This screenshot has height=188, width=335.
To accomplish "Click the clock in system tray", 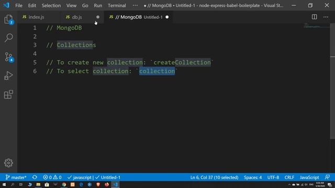I will coord(320,184).
